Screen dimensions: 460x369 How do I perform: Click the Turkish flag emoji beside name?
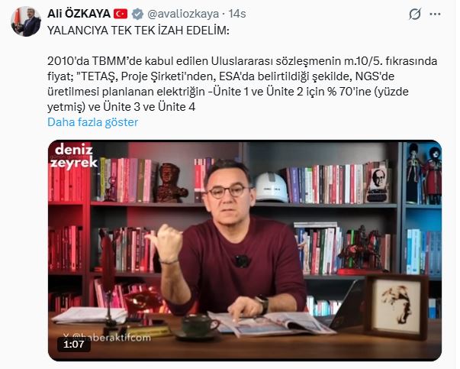coord(121,14)
